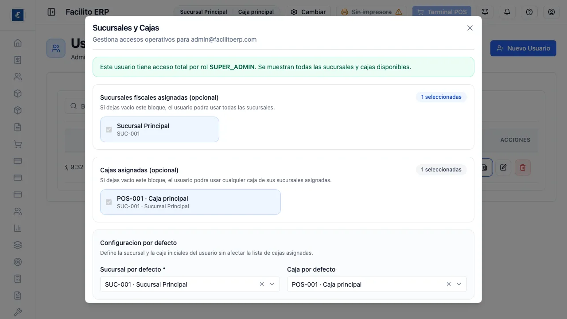
Task: Click the edit pencil icon in Acciones
Action: click(x=503, y=167)
